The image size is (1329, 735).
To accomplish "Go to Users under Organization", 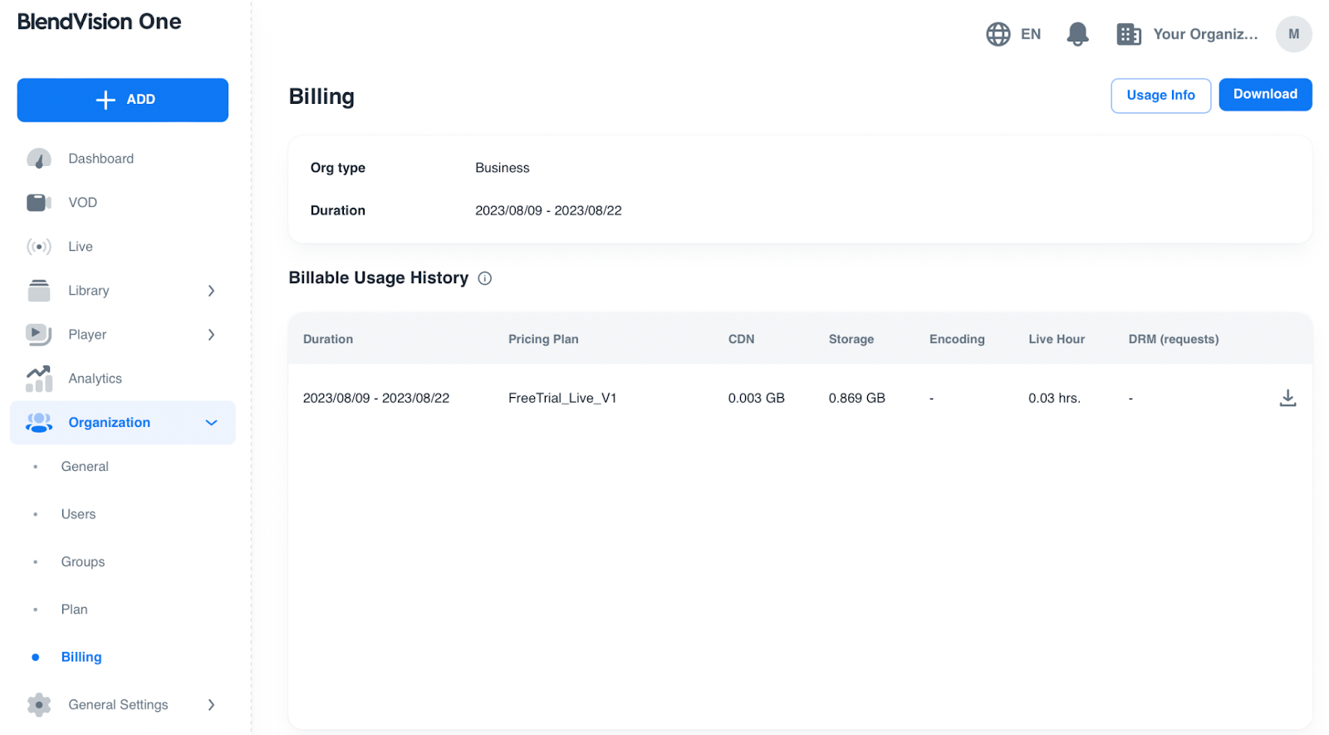I will 78,514.
